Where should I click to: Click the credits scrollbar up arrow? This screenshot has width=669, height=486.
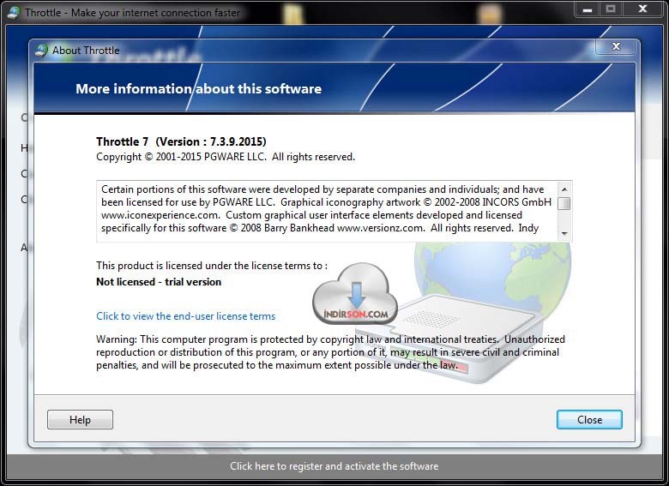pos(564,189)
